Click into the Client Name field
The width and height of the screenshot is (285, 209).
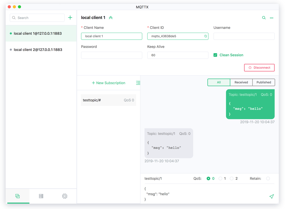(112, 36)
